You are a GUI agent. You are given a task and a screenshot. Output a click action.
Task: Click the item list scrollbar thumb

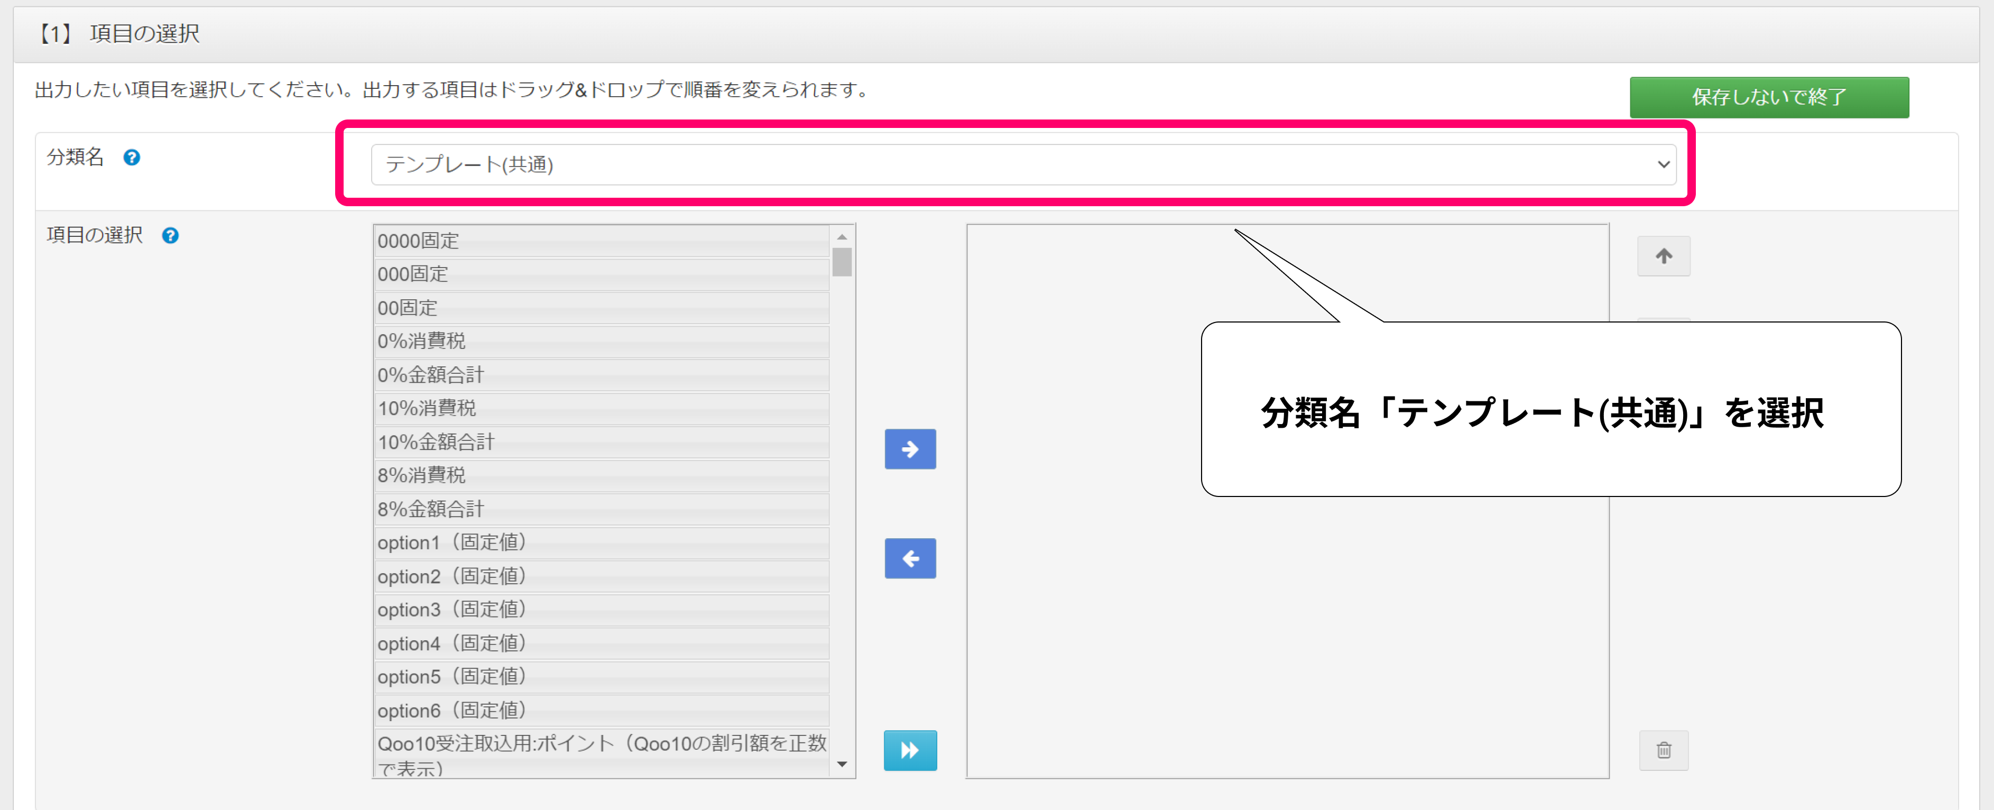tap(842, 262)
